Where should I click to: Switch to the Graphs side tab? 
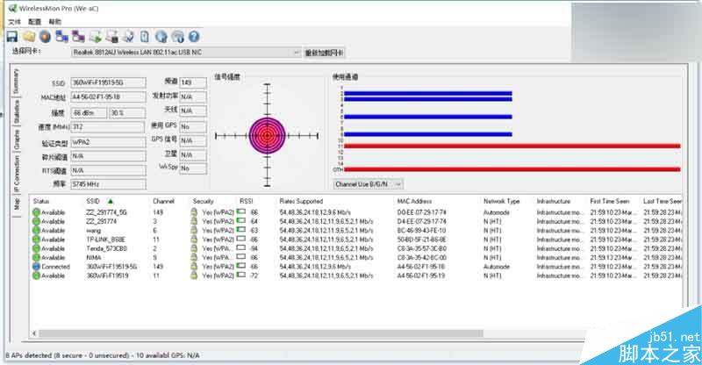pyautogui.click(x=15, y=139)
